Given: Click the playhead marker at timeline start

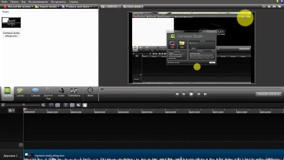Looking at the screenshot, I should [25, 109].
